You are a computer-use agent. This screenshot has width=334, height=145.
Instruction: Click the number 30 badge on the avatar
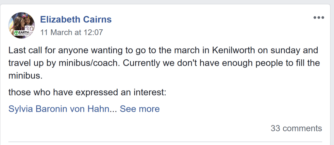pos(31,29)
